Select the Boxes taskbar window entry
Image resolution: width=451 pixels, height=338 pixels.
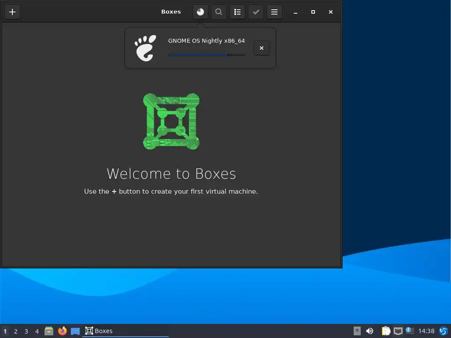(126, 331)
